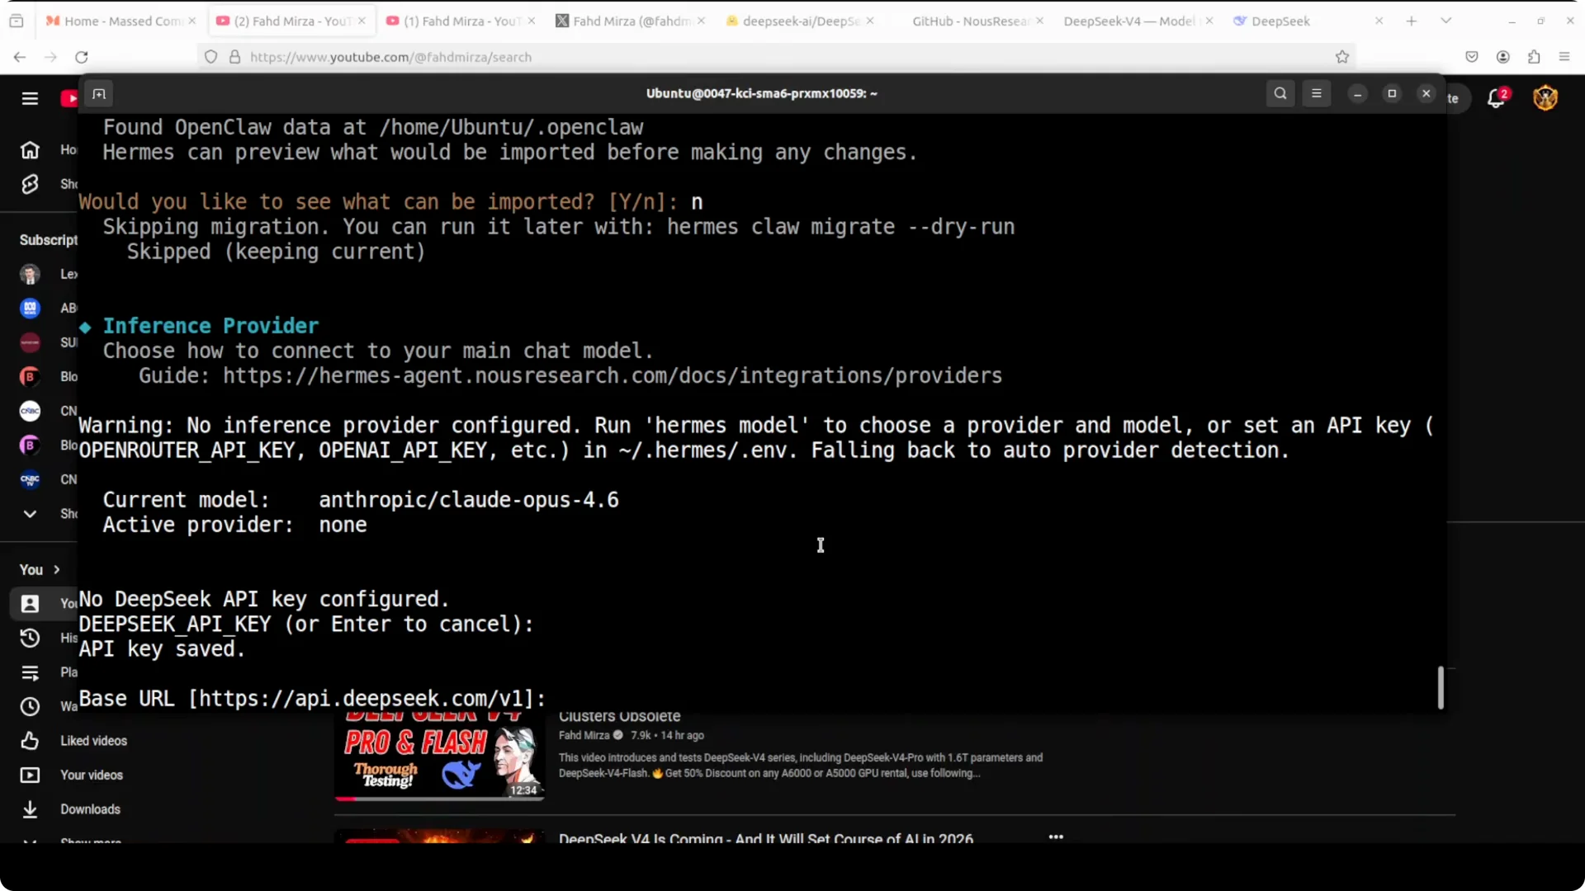
Task: Reload the page with refresh icon
Action: [81, 57]
